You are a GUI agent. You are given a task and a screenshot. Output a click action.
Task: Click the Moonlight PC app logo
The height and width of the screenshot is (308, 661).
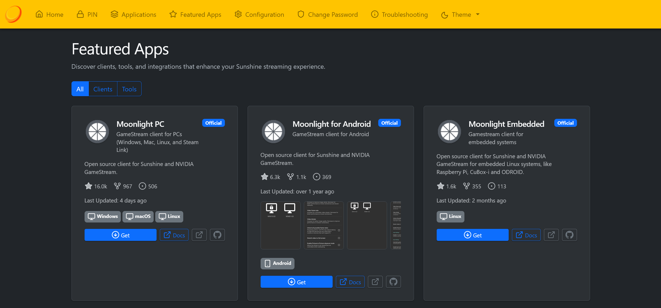97,132
